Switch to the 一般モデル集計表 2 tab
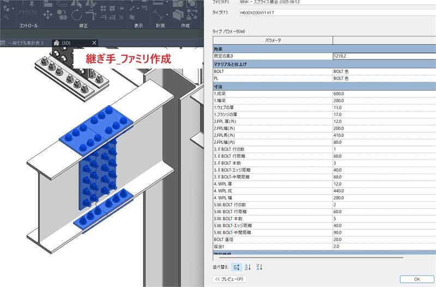436x287 pixels. tap(26, 42)
